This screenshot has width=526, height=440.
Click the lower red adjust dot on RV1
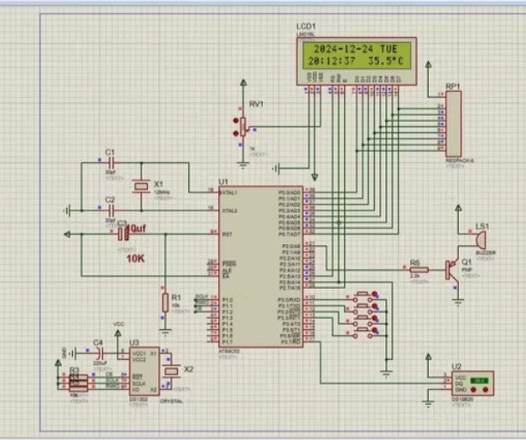(235, 133)
